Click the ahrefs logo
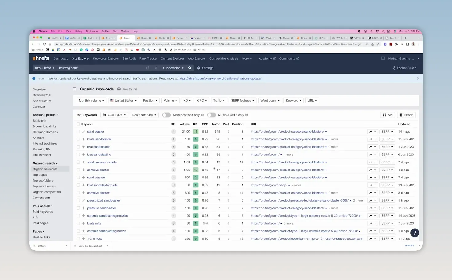The width and height of the screenshot is (452, 280). tap(41, 58)
